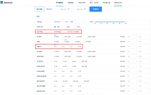Focus 광고 클릭 경쟁률 minimum input
This screenshot has height=95, width=151.
click(131, 86)
